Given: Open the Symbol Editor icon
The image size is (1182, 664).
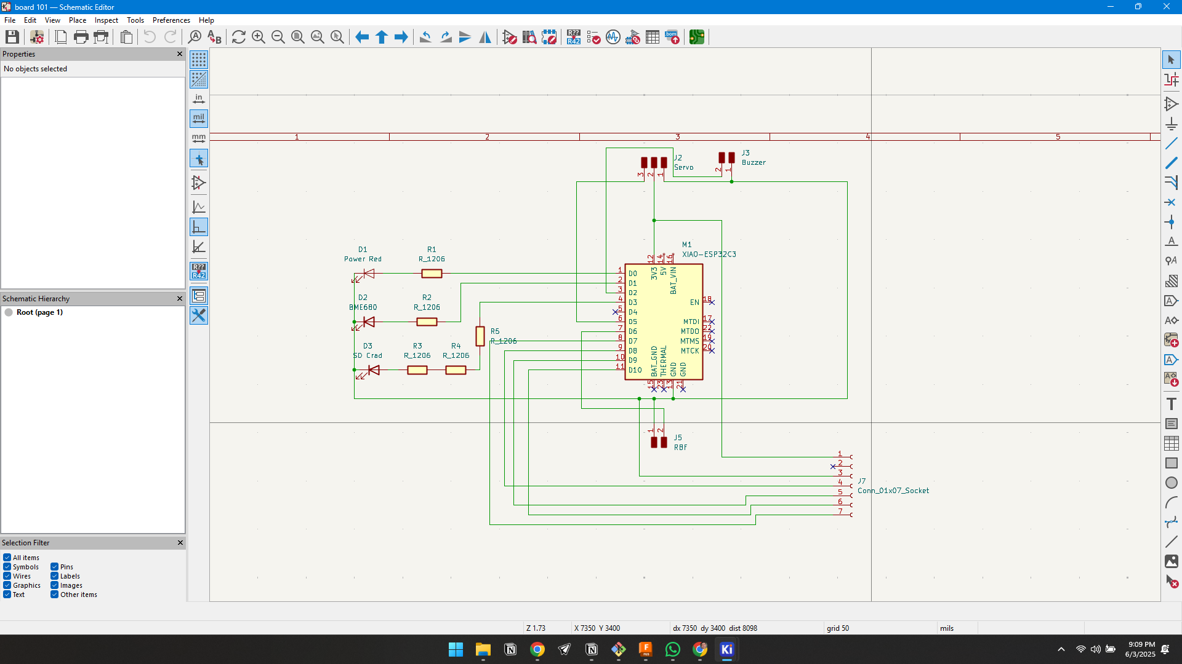Looking at the screenshot, I should 510,38.
